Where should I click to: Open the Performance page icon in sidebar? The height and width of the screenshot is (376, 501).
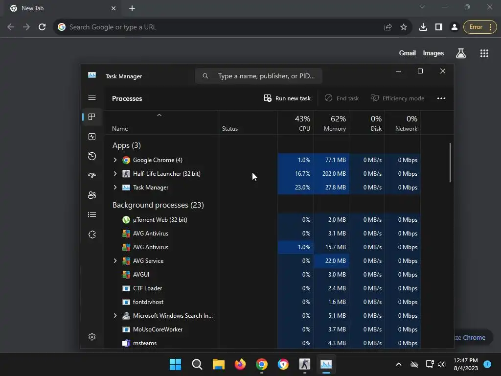92,137
